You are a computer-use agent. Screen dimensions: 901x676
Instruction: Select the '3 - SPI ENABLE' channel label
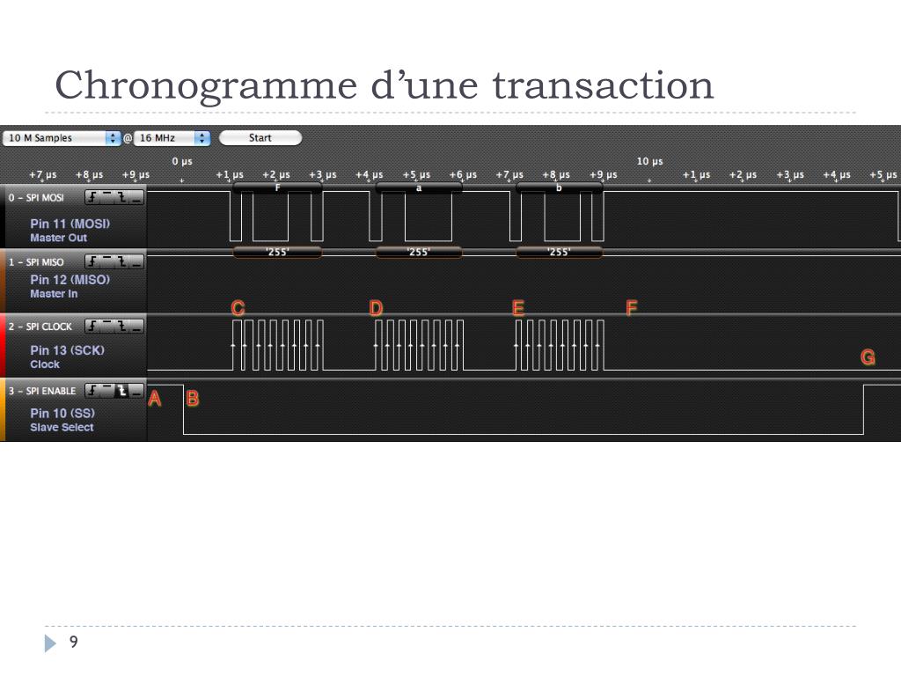[42, 391]
